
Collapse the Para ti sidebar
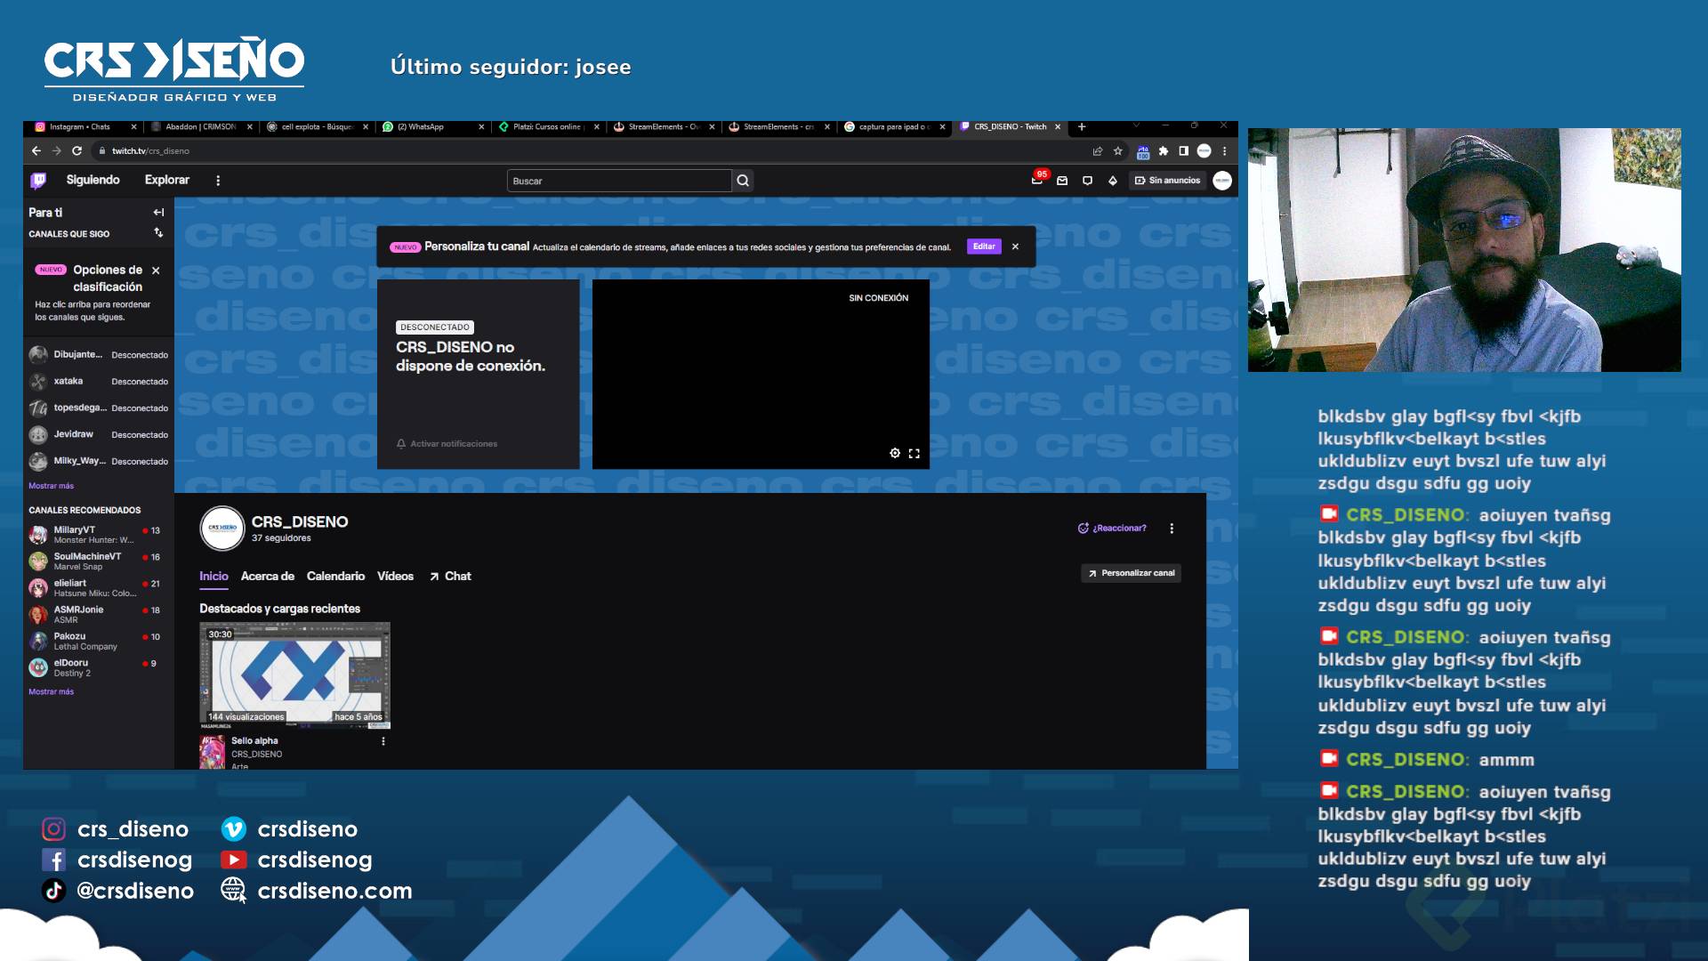(x=158, y=213)
